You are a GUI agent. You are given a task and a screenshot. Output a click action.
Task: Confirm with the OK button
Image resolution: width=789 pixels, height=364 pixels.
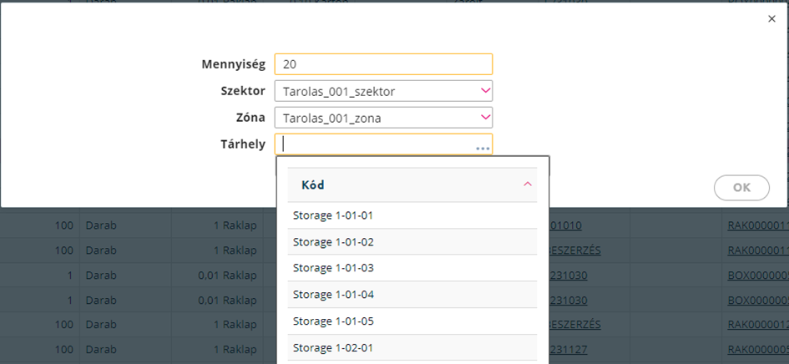(741, 188)
